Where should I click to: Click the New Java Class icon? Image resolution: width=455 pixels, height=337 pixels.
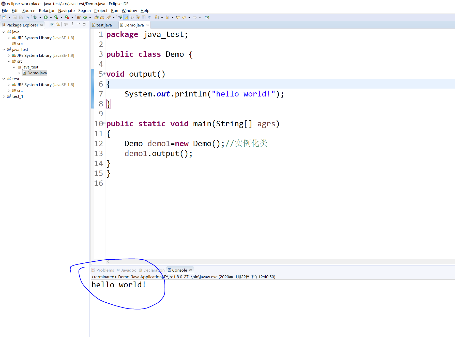pos(85,17)
